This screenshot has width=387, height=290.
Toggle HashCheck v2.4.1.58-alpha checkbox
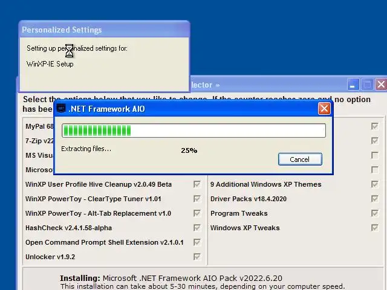tap(197, 228)
